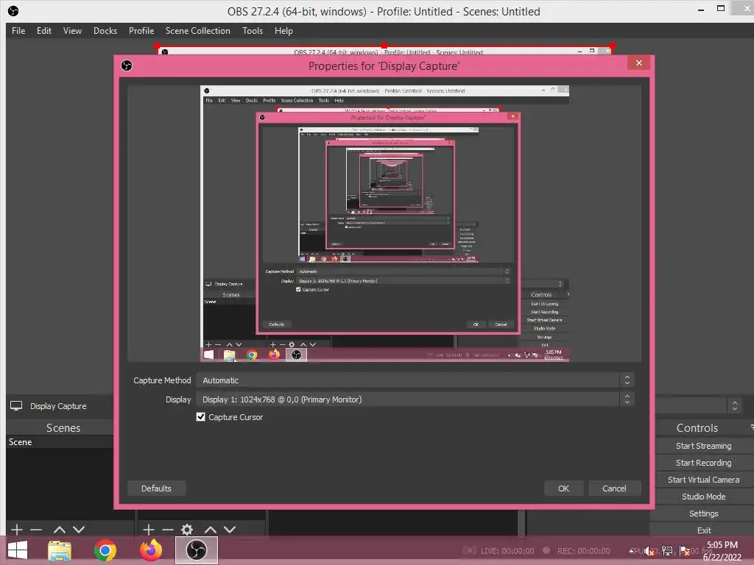Open File Explorer from taskbar
The image size is (754, 565).
pos(60,550)
